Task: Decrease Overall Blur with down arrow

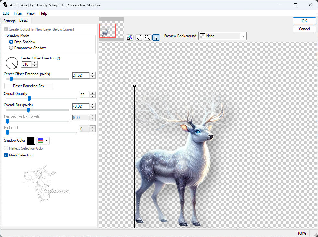Action: click(x=93, y=108)
